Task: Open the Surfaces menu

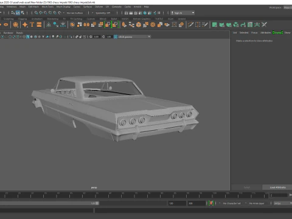Action: tap(88, 7)
